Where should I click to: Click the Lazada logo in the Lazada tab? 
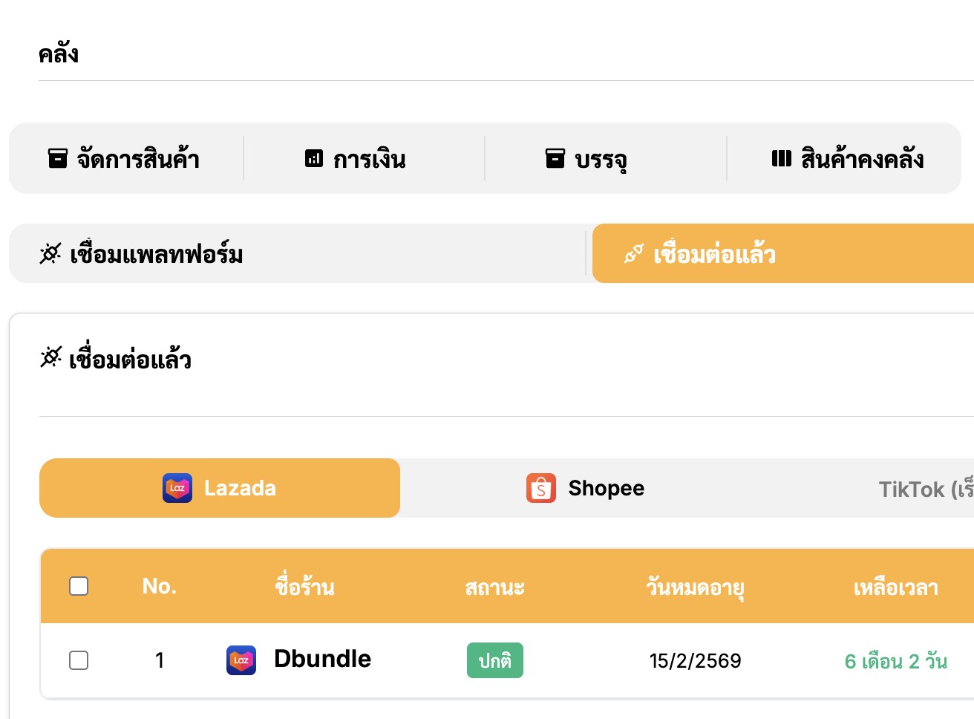coord(177,488)
